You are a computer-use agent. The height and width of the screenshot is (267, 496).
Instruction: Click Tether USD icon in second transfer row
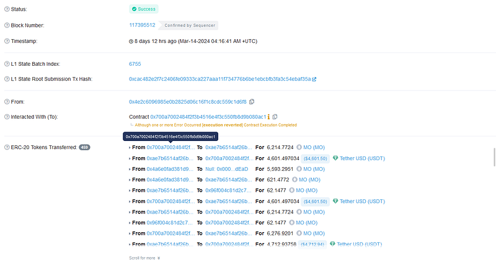click(335, 158)
